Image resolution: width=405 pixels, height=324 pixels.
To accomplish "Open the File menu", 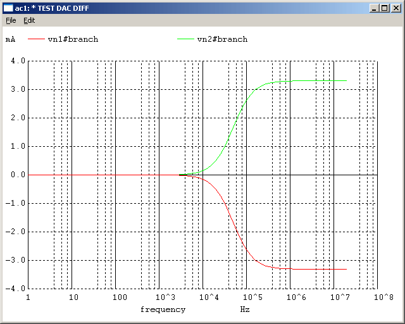I will pos(11,20).
